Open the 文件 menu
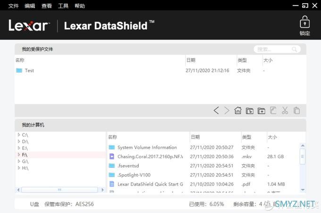This screenshot has width=321, height=213. click(x=14, y=6)
